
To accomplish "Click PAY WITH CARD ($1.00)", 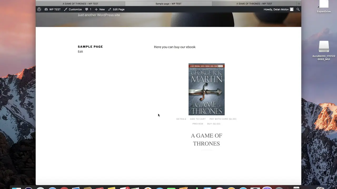I will tap(223, 119).
